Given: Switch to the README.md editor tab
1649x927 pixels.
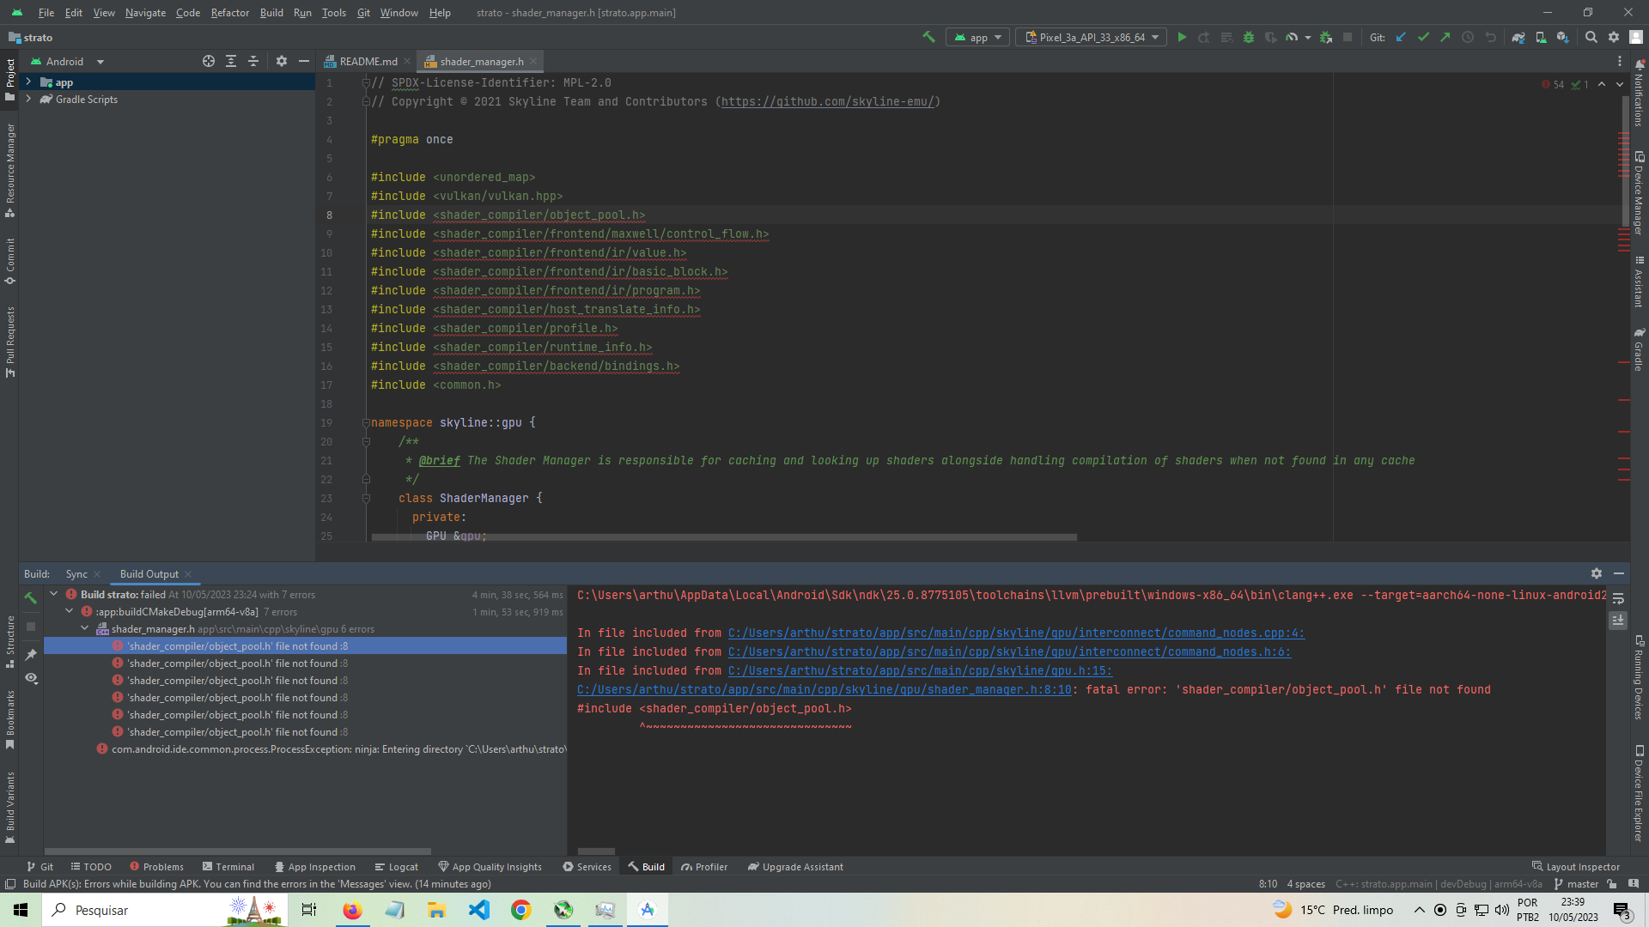Looking at the screenshot, I should [367, 61].
